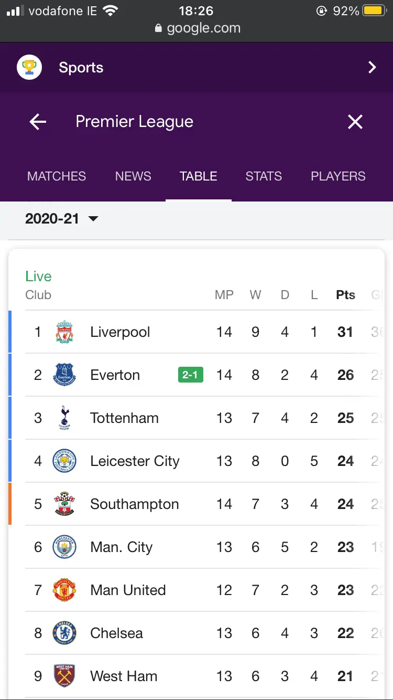Tap Everton's live 2-1 score badge
Viewport: 393px width, 700px height.
tap(191, 375)
